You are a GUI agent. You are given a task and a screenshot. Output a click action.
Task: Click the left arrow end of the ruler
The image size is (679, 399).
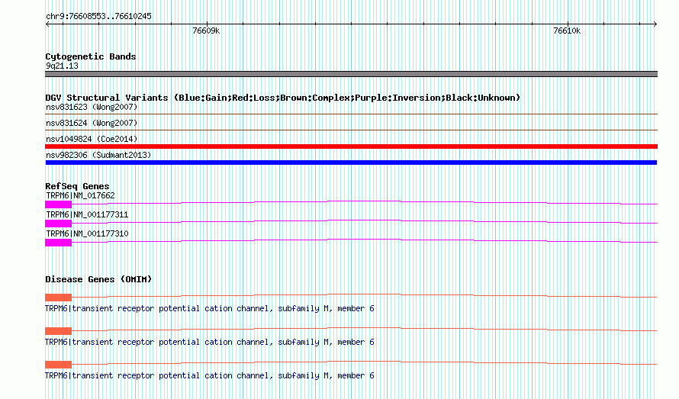(47, 24)
